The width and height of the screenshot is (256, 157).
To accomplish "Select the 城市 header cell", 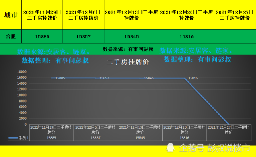I will 11,15.
